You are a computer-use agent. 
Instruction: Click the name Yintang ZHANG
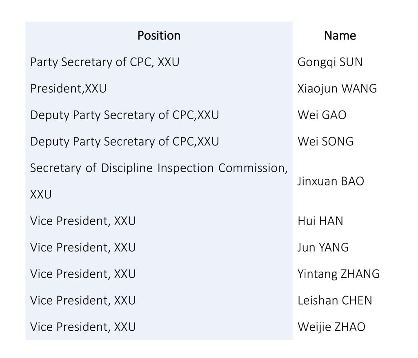[338, 274]
